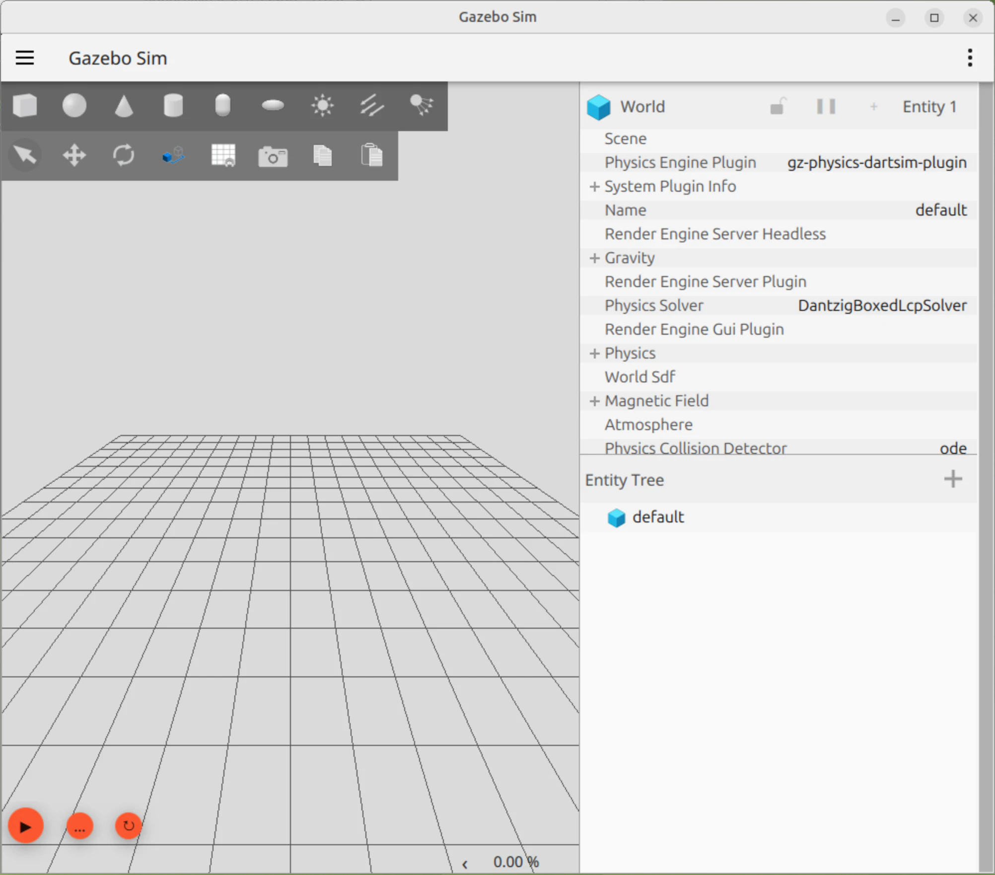Click the Entity 1 label
Image resolution: width=995 pixels, height=875 pixels.
(x=929, y=107)
